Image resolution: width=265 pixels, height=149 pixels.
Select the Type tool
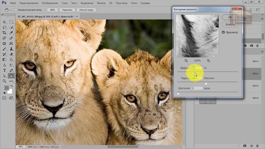coord(5,70)
